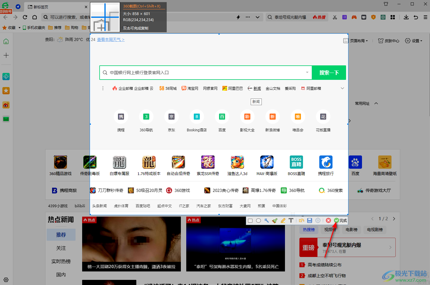
Task: Select the rectangle tool in screenshot toolbar
Action: (x=250, y=221)
